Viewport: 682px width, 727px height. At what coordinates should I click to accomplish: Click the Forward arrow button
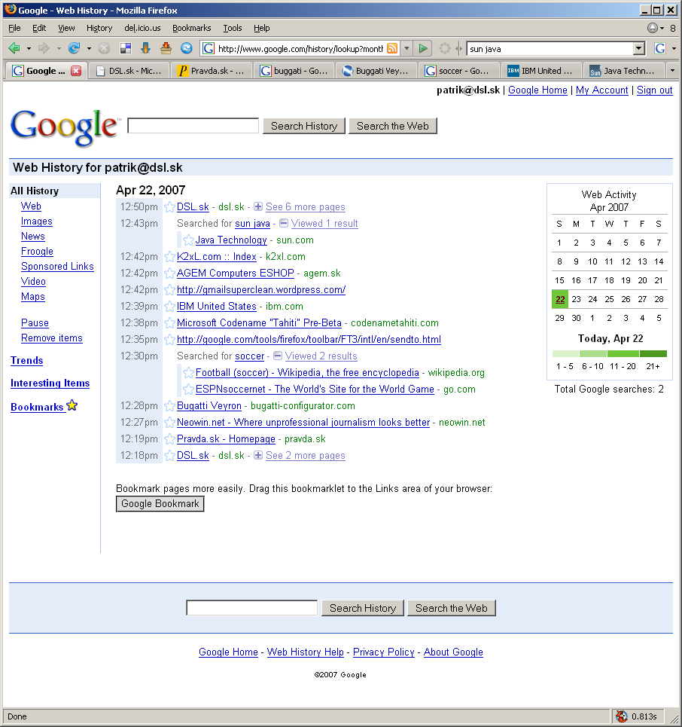click(44, 47)
